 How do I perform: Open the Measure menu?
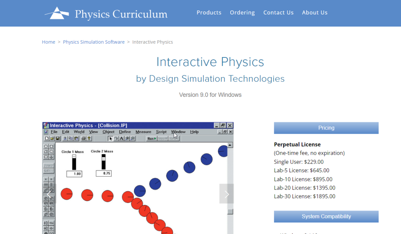[x=143, y=132]
